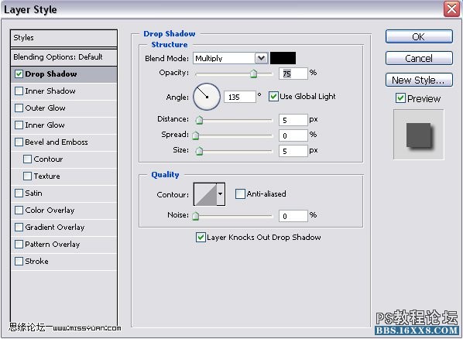This screenshot has height=339, width=463.
Task: Click the shadow color black swatch
Action: pyautogui.click(x=283, y=58)
